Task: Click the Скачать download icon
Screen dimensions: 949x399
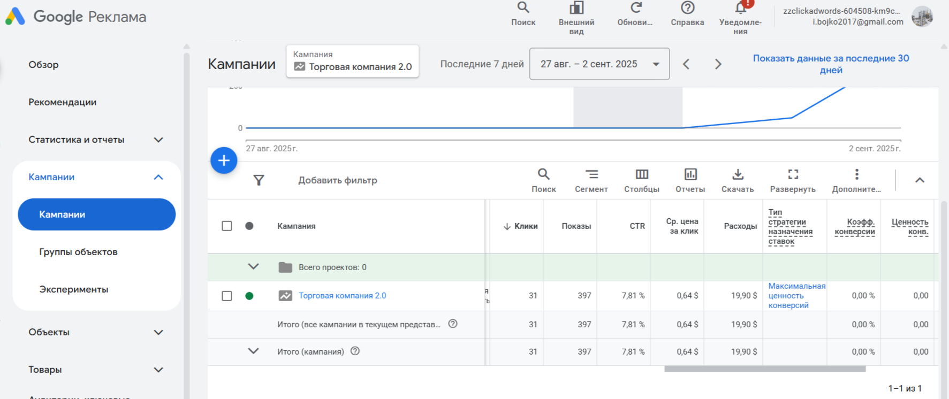Action: point(738,174)
